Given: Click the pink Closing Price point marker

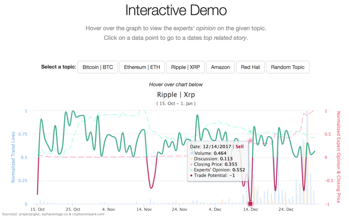Looking at the screenshot, I should 250,141.
